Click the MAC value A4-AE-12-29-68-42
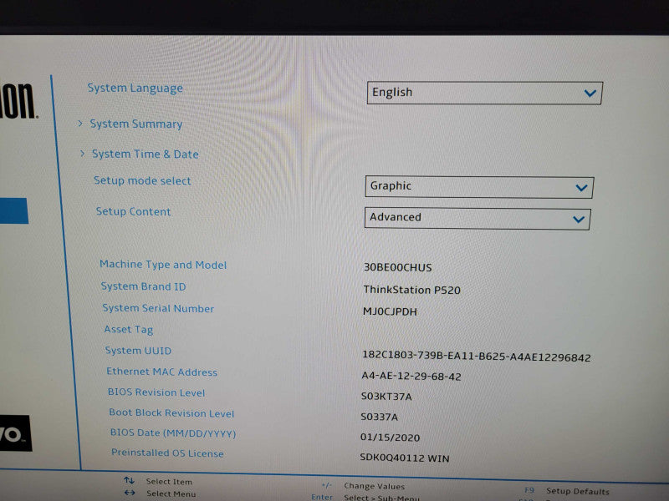The height and width of the screenshot is (501, 669). [x=411, y=377]
